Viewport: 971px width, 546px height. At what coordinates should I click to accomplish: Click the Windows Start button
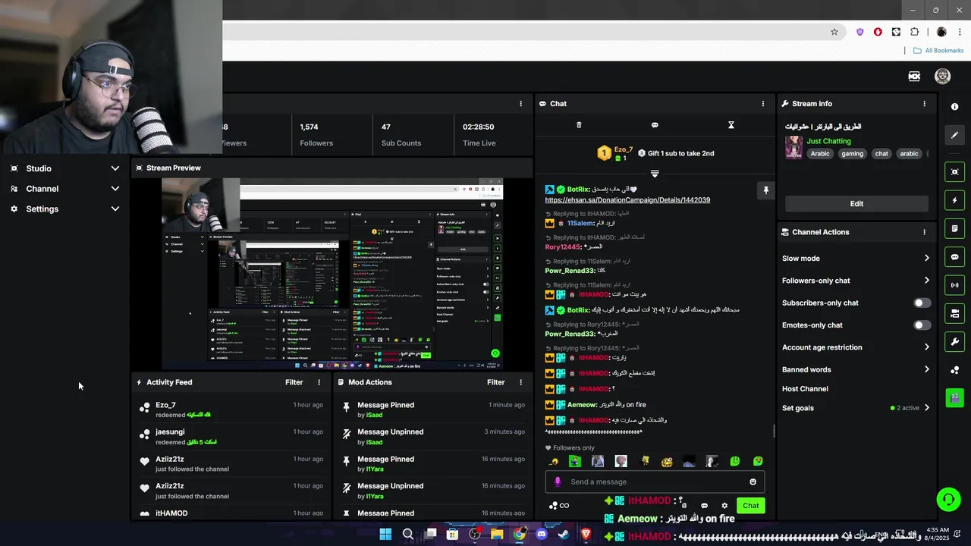coord(385,535)
